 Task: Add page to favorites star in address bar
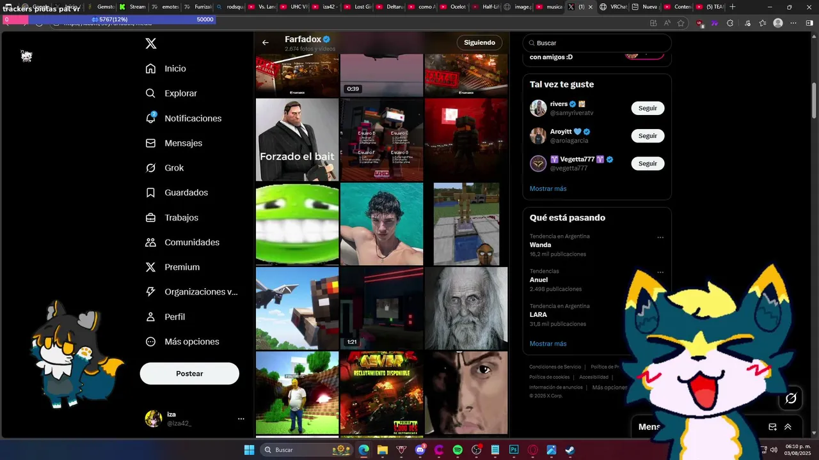coord(681,23)
